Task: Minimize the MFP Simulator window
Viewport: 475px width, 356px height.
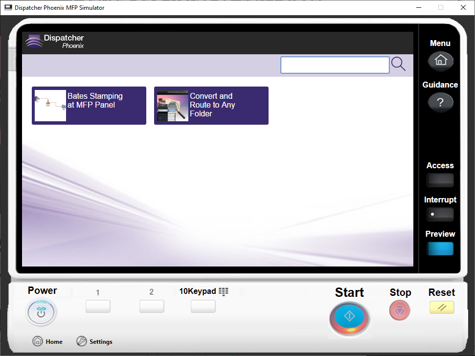Action: [419, 7]
